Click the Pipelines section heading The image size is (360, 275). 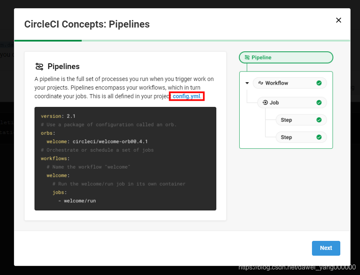coord(63,67)
